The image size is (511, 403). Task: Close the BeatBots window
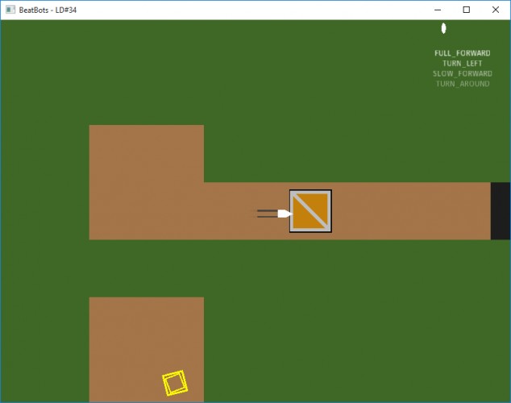coord(496,10)
